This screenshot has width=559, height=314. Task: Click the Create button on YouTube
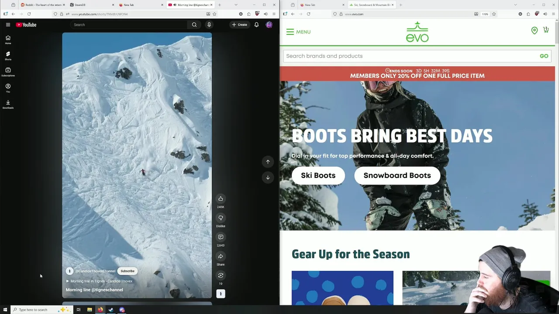pos(239,25)
